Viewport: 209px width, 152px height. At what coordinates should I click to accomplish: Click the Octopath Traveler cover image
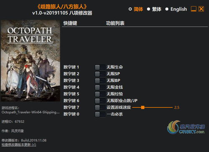31,61
